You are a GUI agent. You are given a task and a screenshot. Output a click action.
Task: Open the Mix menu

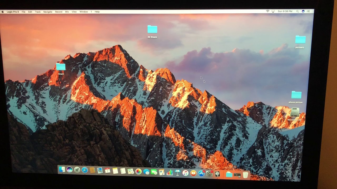67,12
